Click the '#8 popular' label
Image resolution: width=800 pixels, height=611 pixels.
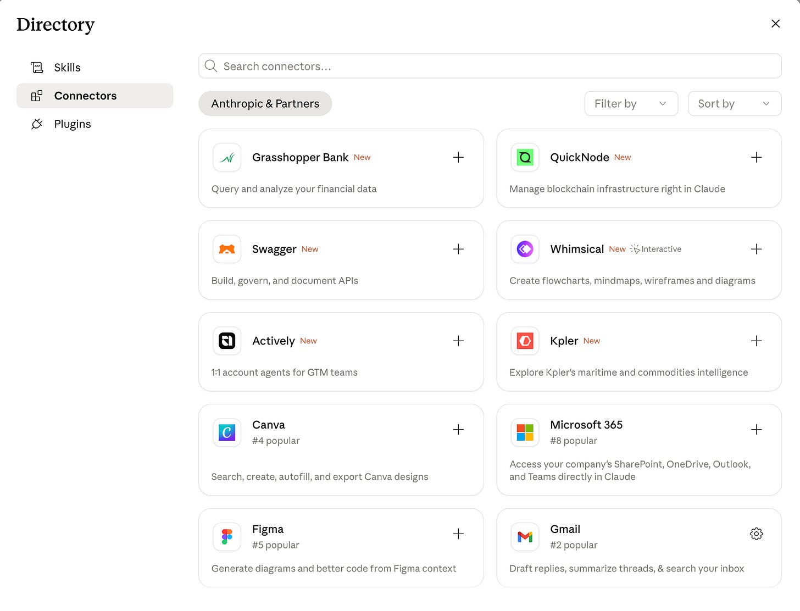[x=574, y=441]
